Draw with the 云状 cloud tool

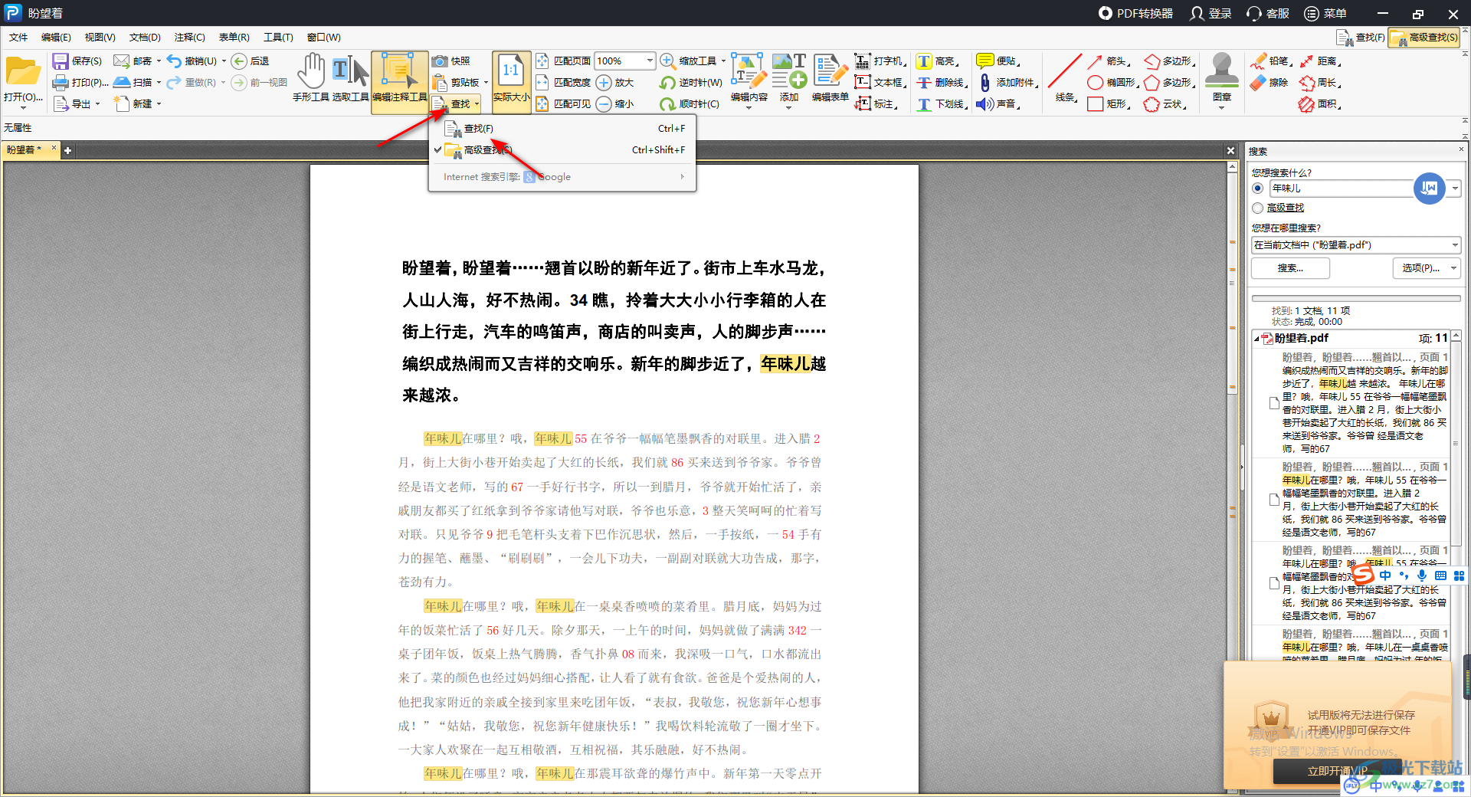[1166, 103]
